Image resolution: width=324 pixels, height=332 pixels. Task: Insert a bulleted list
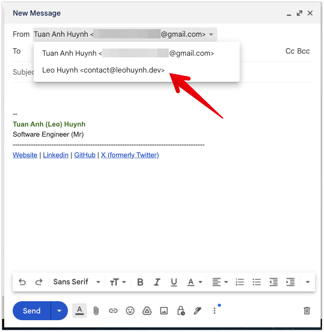tap(256, 282)
